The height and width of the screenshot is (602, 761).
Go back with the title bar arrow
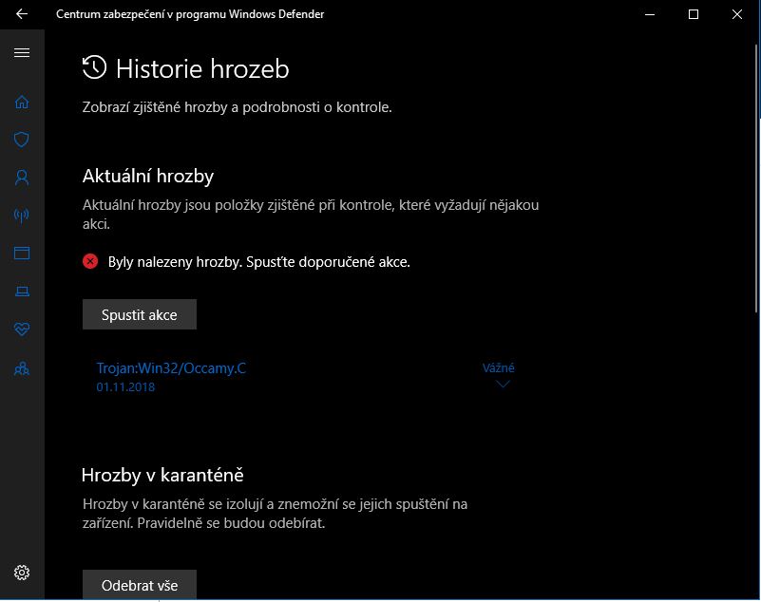[22, 14]
